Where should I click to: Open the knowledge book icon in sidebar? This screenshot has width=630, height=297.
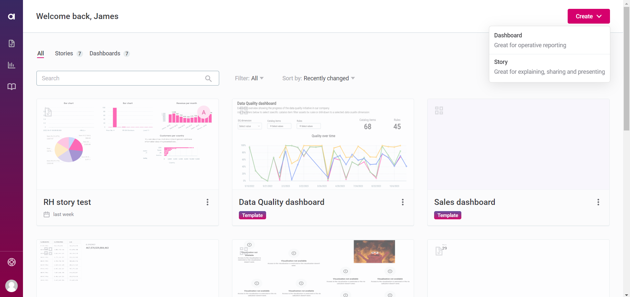11,87
